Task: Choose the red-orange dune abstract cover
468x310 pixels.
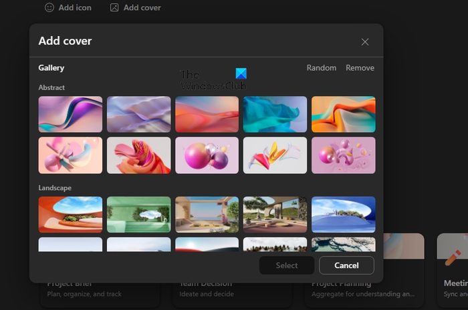Action: tap(207, 114)
